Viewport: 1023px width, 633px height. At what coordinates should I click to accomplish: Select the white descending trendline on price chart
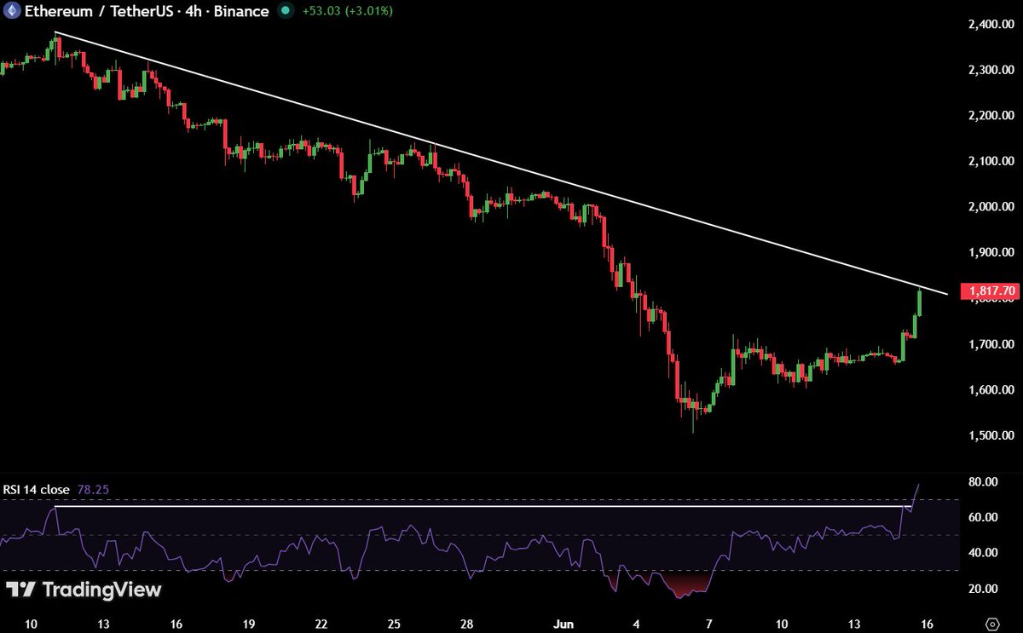pyautogui.click(x=501, y=164)
